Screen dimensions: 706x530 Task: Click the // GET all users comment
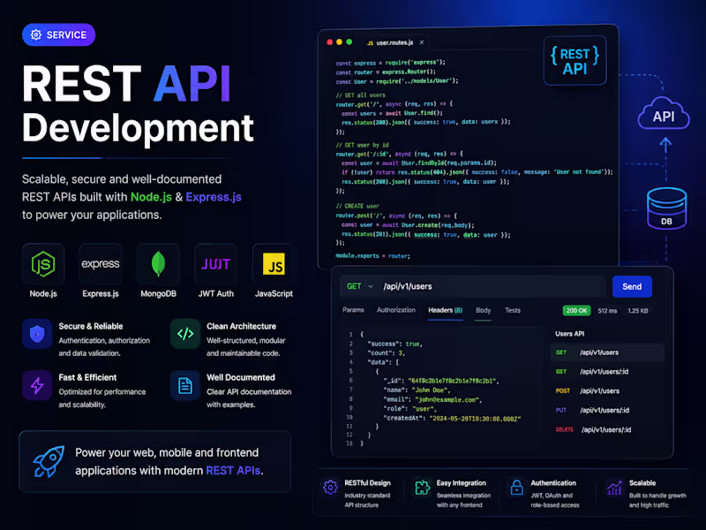tap(361, 95)
